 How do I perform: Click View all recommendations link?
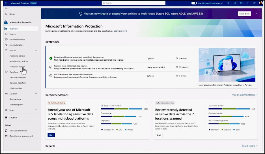[x=245, y=95]
